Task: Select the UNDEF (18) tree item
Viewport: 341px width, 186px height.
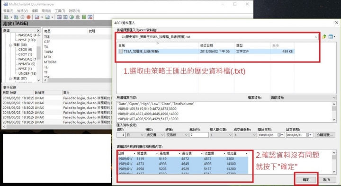Action: point(27,73)
